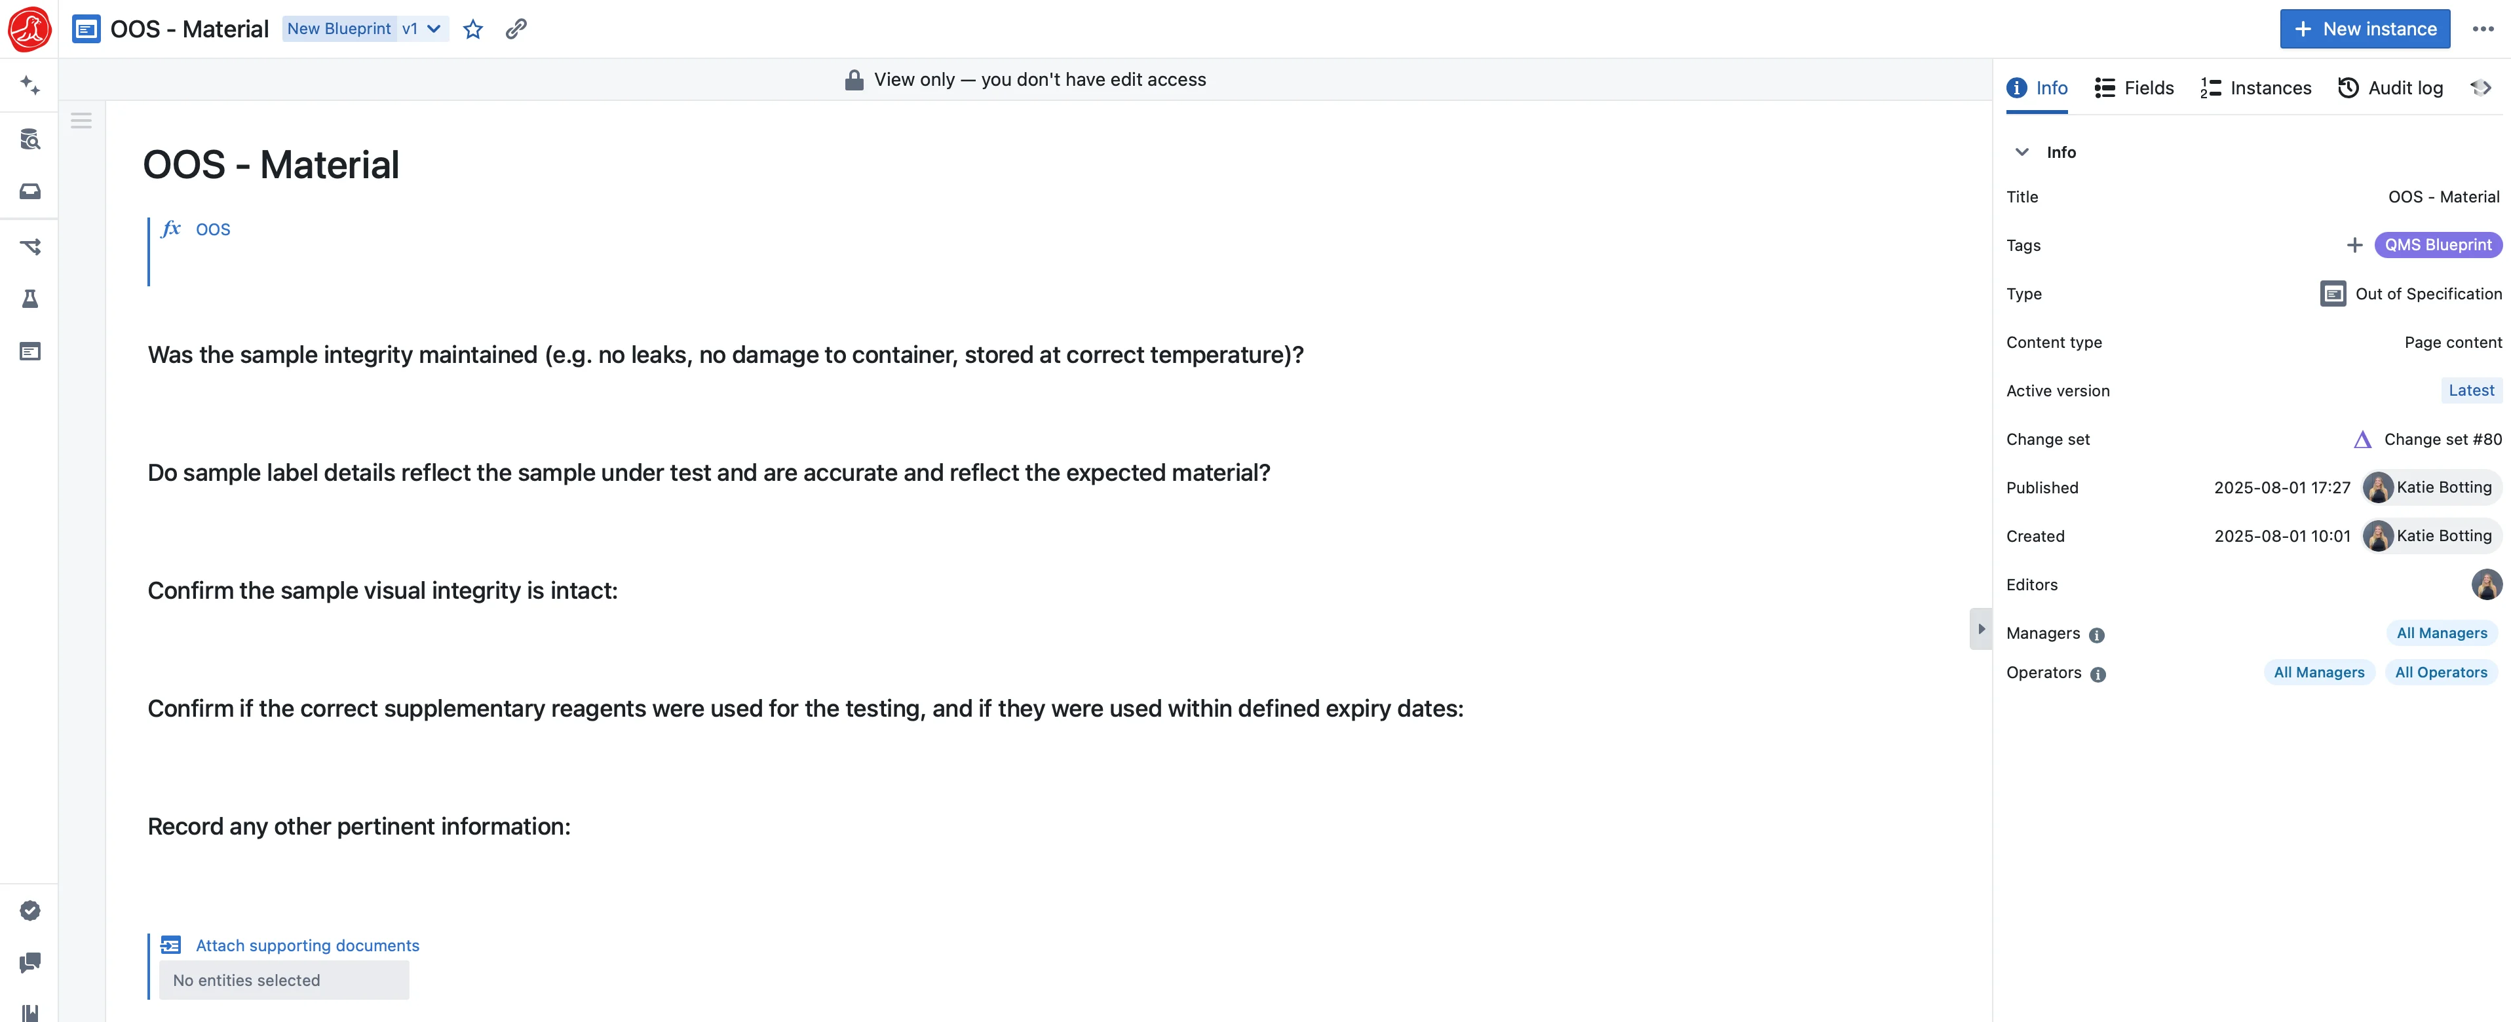The image size is (2511, 1022).
Task: Open the version v1 dropdown
Action: (x=421, y=29)
